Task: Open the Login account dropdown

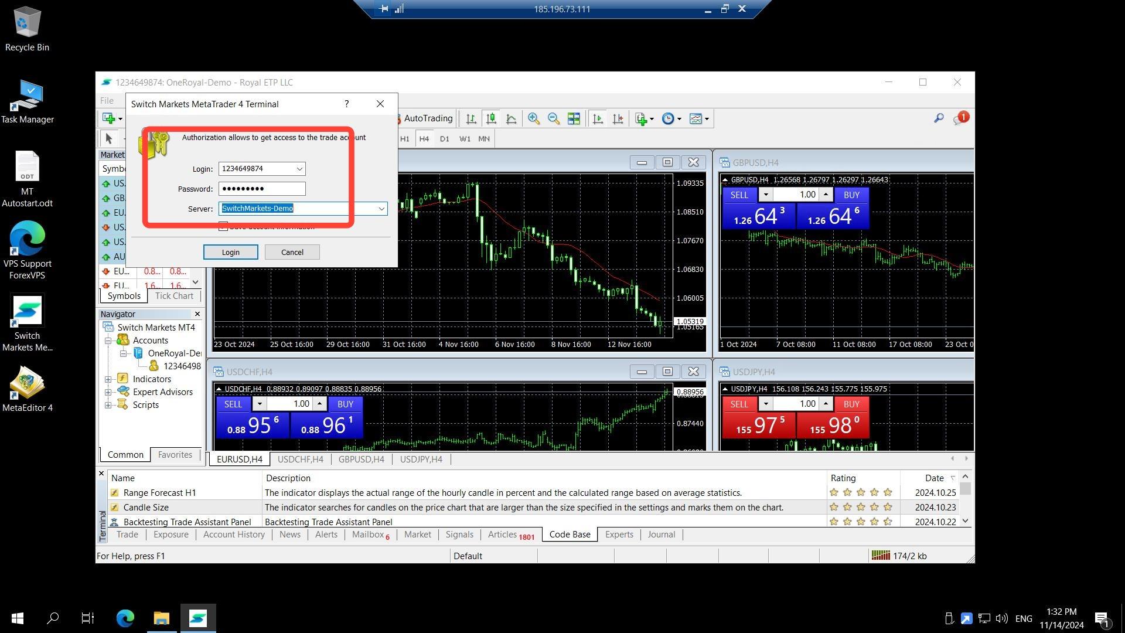Action: [x=299, y=169]
